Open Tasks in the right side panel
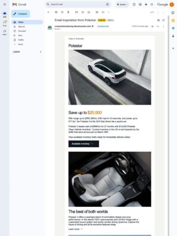Screen dimensions: 177x236 click(x=173, y=28)
